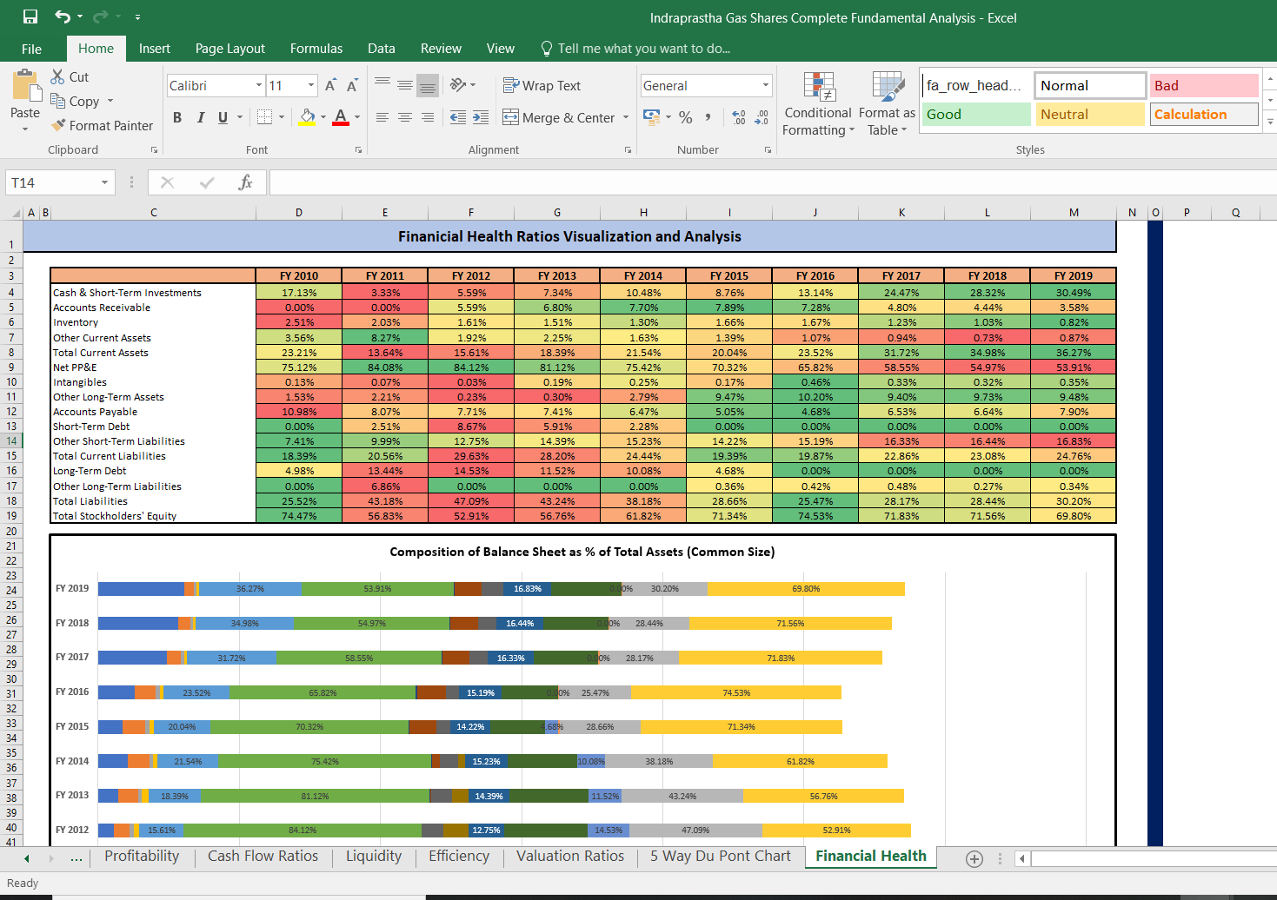This screenshot has width=1277, height=900.
Task: Open Format as Table menu
Action: coord(887,103)
